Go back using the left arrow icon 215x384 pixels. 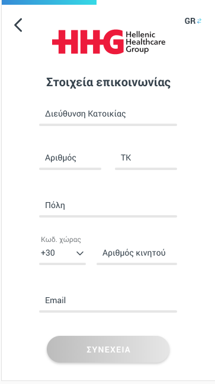click(x=18, y=25)
